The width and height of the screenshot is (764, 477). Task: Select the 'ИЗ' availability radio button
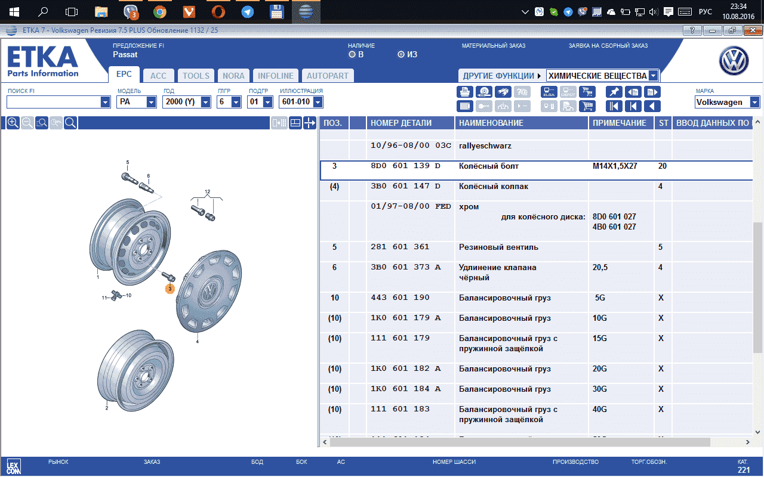[x=401, y=55]
